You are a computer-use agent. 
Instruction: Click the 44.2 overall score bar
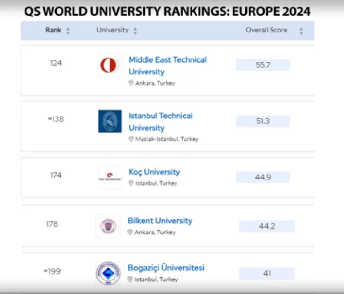267,226
